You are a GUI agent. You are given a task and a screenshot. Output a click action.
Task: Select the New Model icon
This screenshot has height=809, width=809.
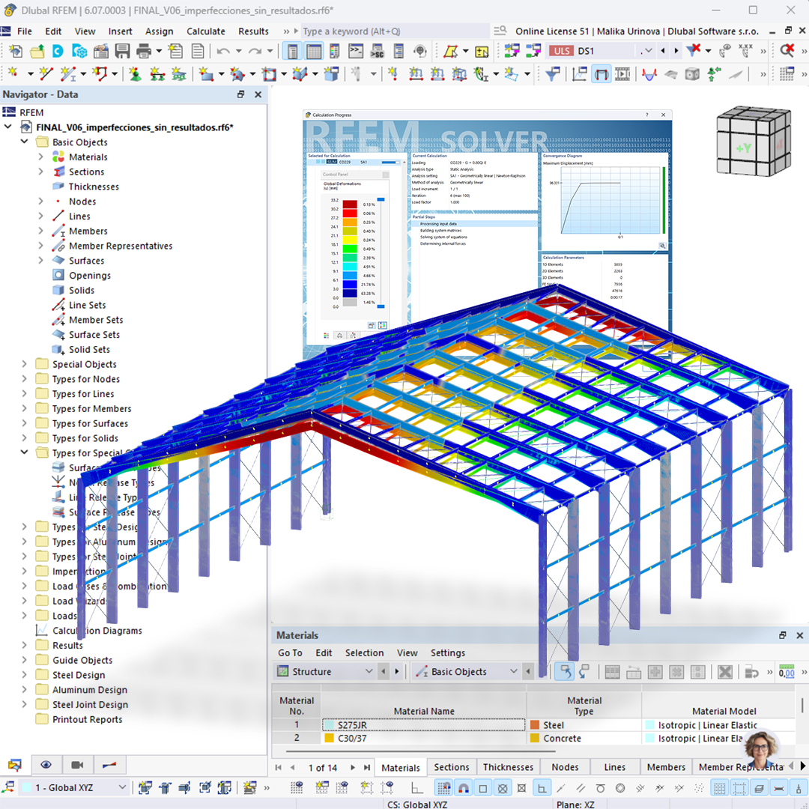(15, 50)
